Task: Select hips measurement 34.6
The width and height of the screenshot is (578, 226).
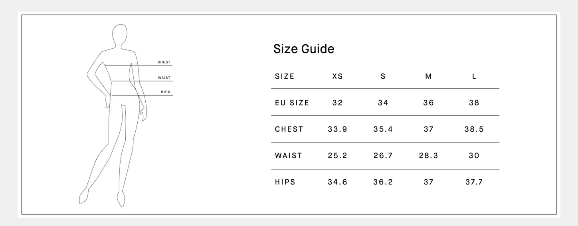Action: point(337,182)
